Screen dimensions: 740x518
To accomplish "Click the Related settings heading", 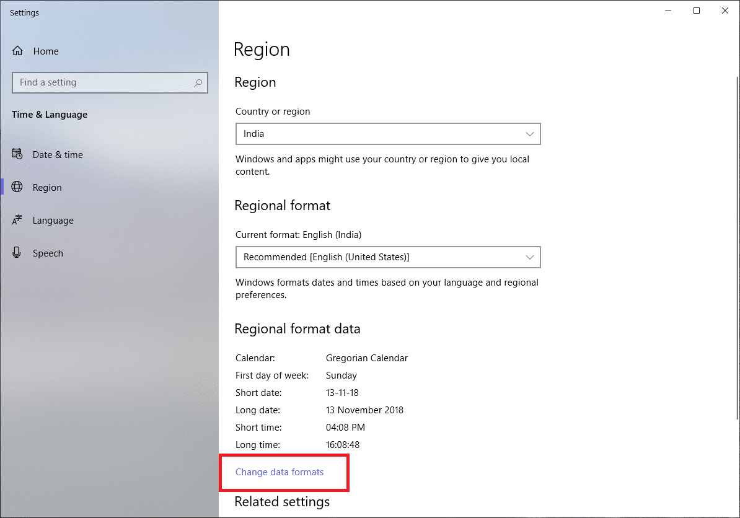I will coord(282,501).
